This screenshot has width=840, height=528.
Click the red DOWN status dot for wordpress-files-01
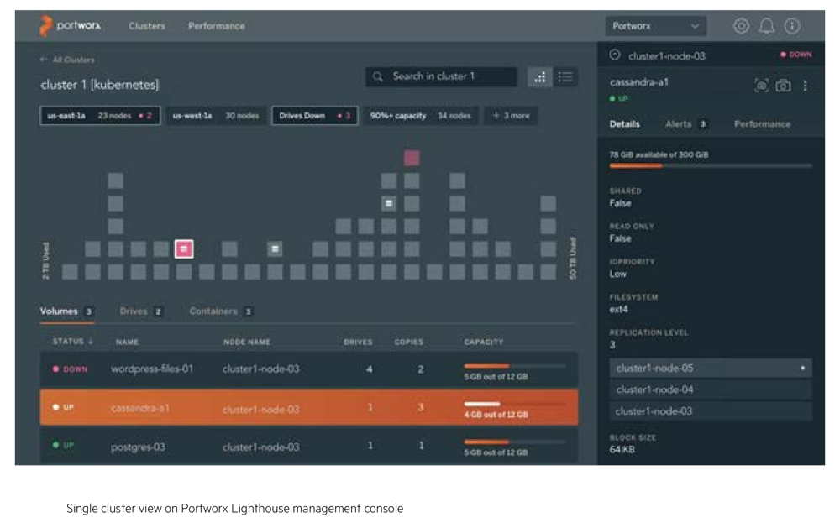[55, 369]
